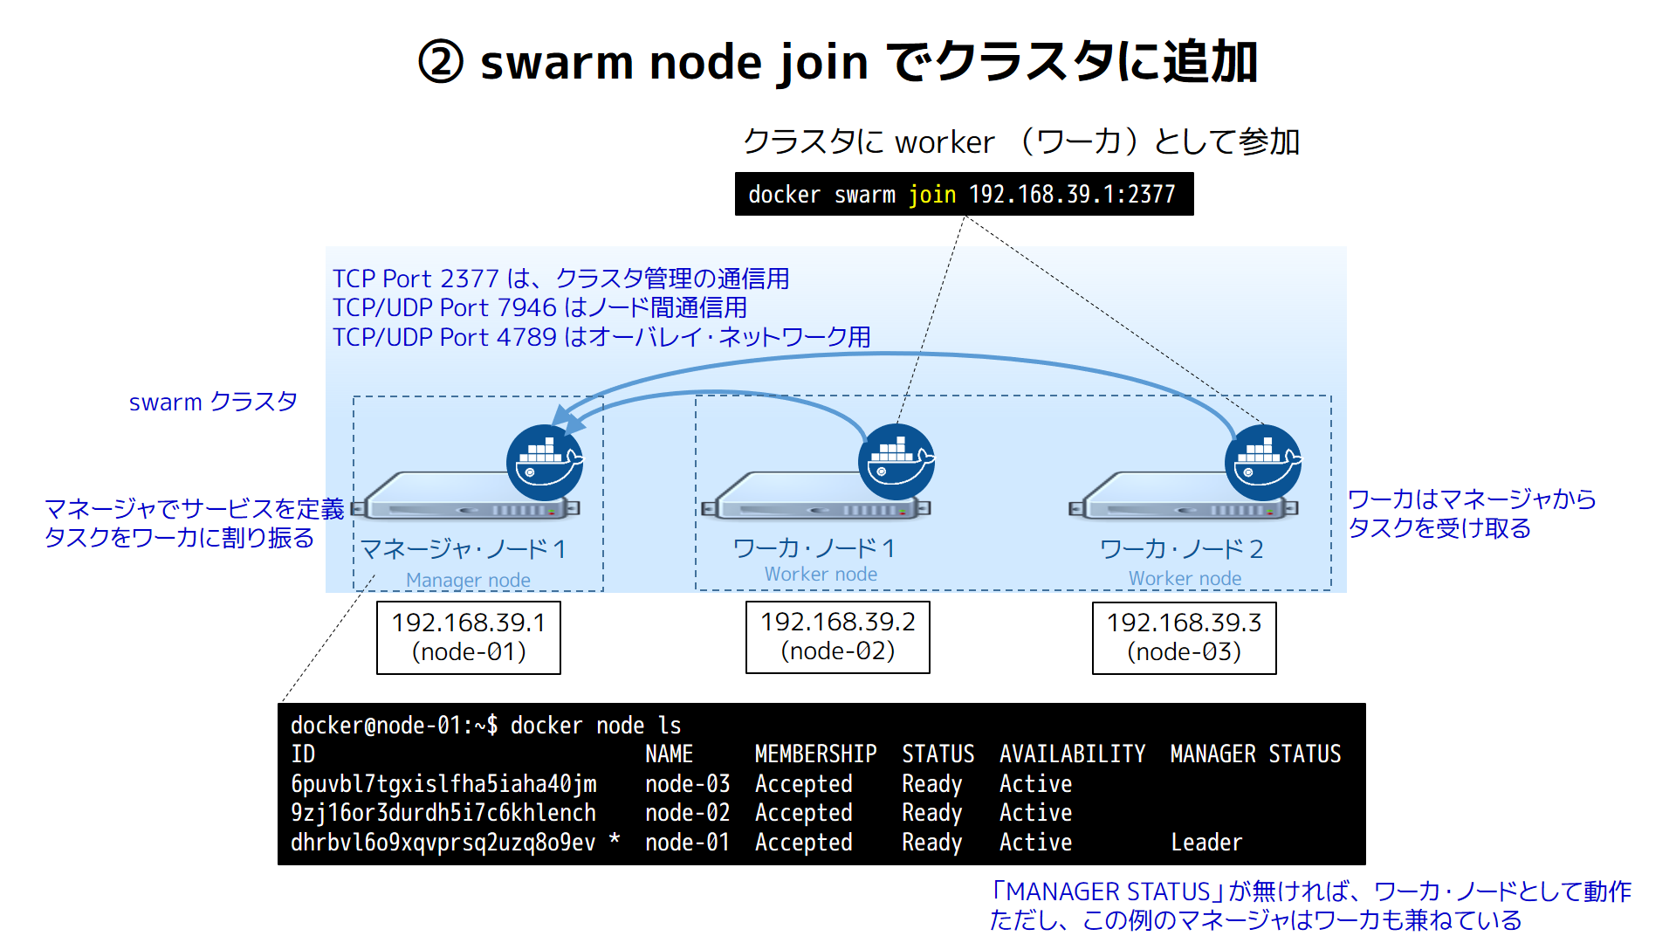The height and width of the screenshot is (943, 1676).
Task: Click the footnote line starting 'ただし'
Action: (1255, 920)
